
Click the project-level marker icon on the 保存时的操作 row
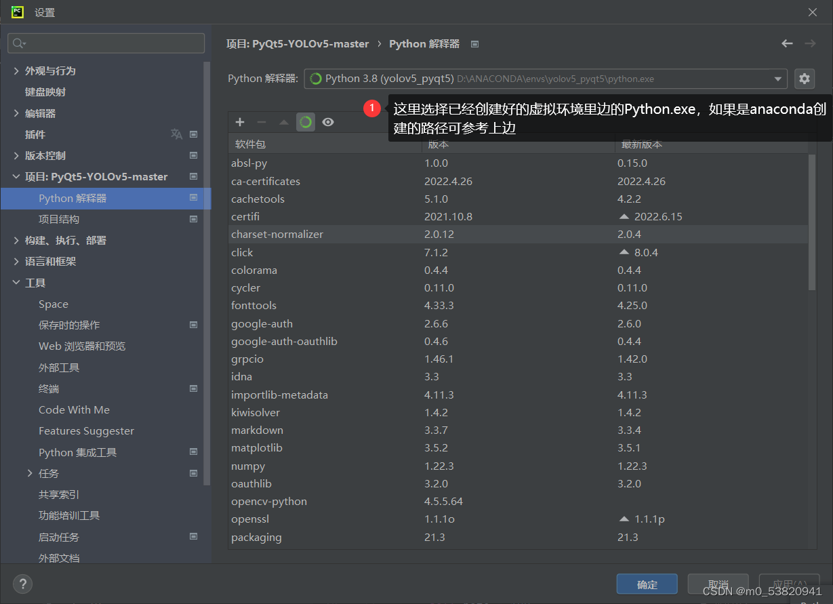click(x=194, y=325)
